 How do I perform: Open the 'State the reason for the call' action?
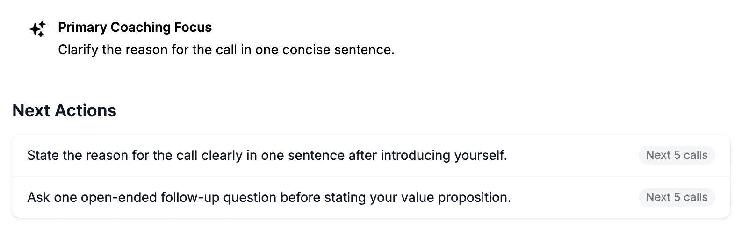point(267,155)
